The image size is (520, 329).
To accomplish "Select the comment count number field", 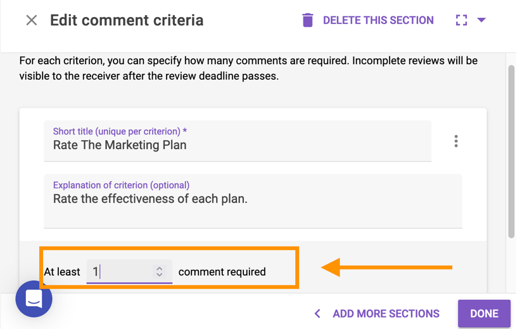I will click(120, 272).
